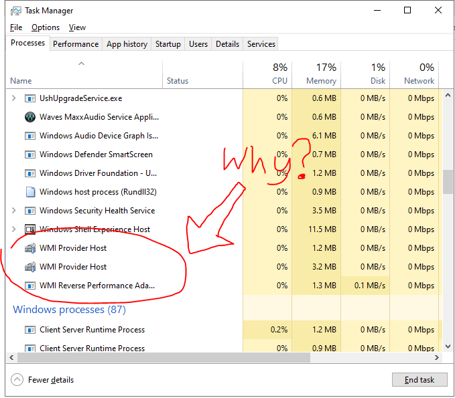Click the Windows processes (87) group heading
The width and height of the screenshot is (455, 398).
coord(69,309)
